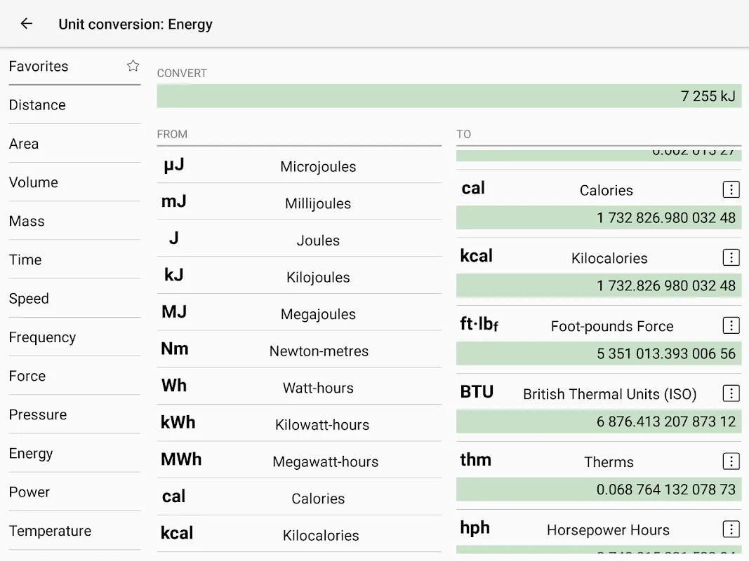Click the Convert value input field
The height and width of the screenshot is (561, 749).
pos(449,96)
